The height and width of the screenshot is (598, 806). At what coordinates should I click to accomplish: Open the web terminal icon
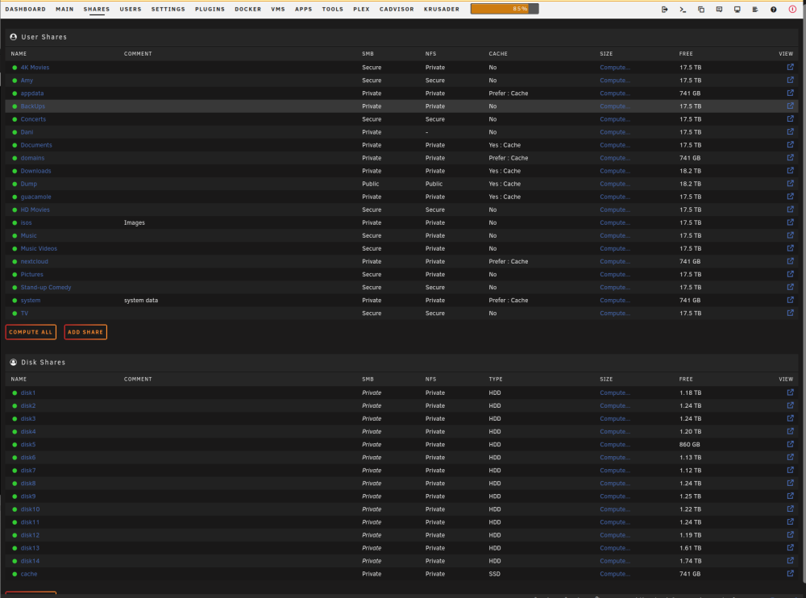pyautogui.click(x=683, y=9)
